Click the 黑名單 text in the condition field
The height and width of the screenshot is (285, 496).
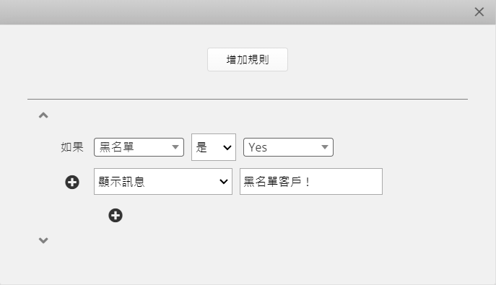click(117, 147)
